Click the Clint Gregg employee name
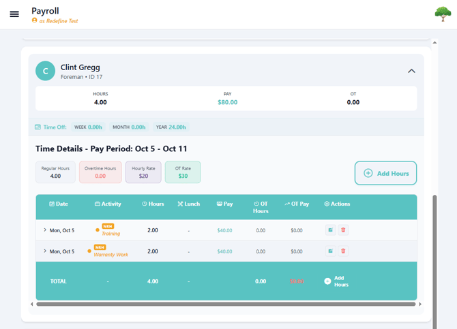 pos(80,67)
